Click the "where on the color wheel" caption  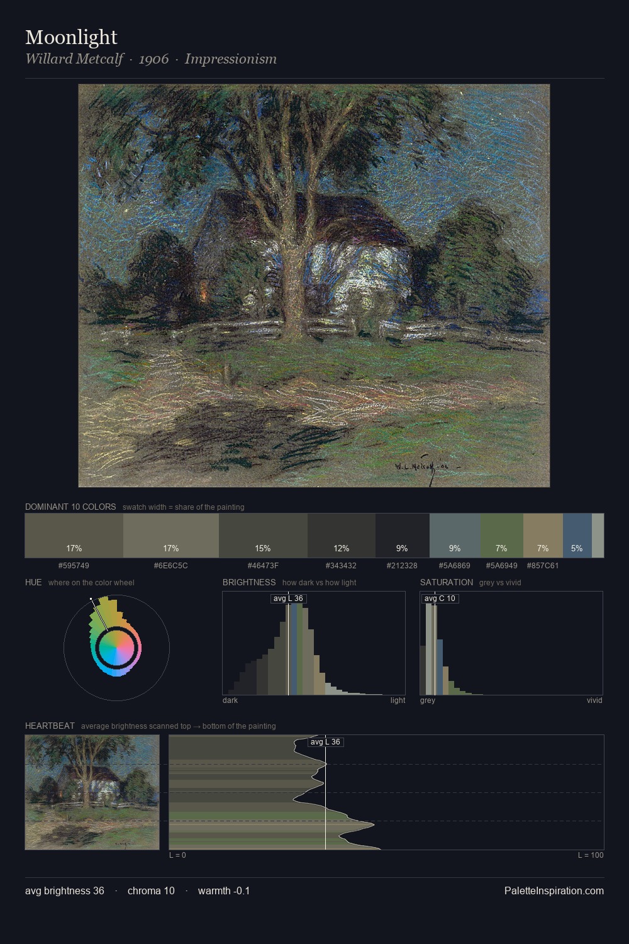coord(91,583)
